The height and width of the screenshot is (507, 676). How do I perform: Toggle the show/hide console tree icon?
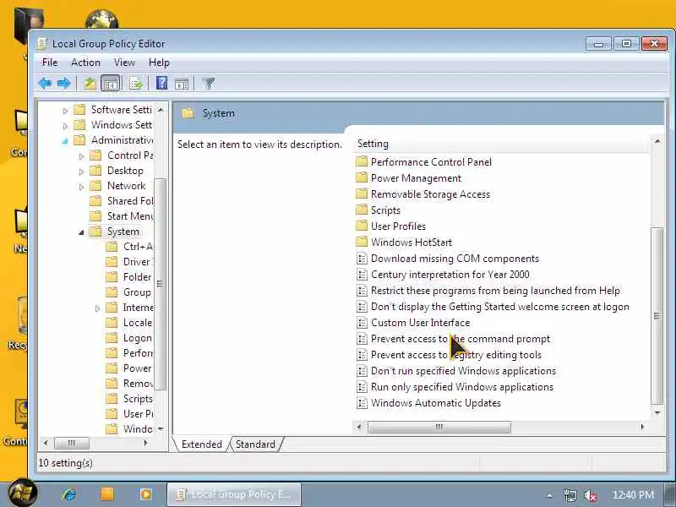click(x=110, y=83)
